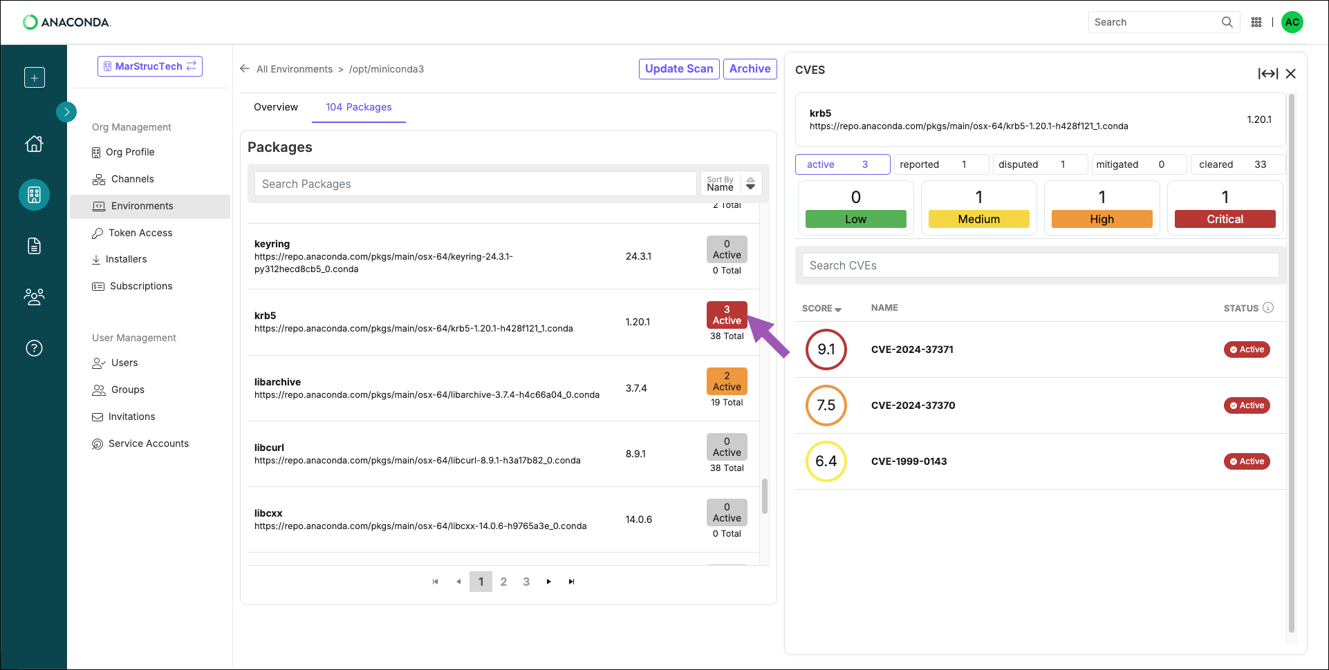Open Groups under User Management

[x=118, y=390]
